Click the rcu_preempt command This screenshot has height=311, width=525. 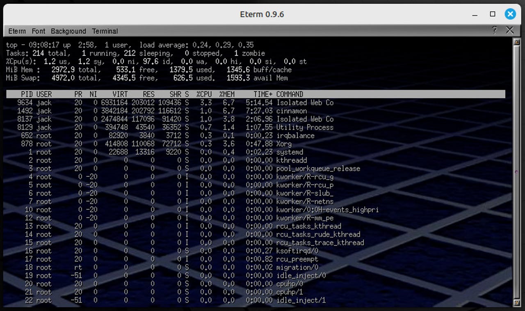(297, 259)
